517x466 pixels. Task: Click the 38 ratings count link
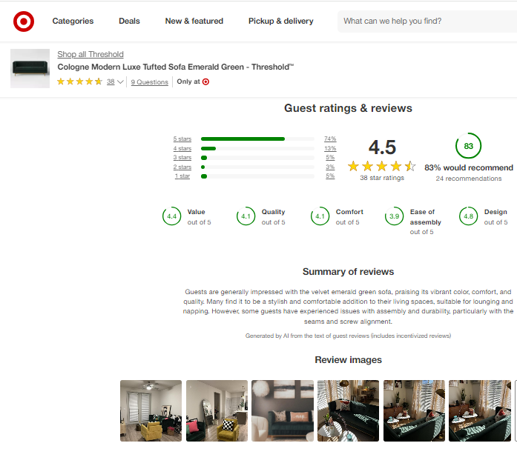pos(111,81)
